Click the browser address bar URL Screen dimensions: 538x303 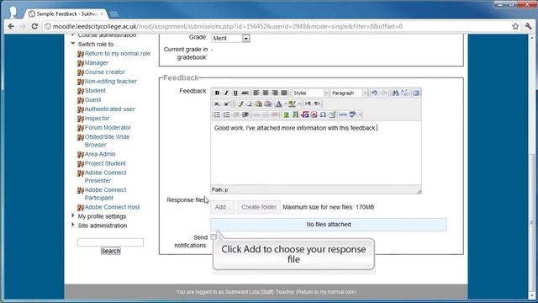pos(228,26)
